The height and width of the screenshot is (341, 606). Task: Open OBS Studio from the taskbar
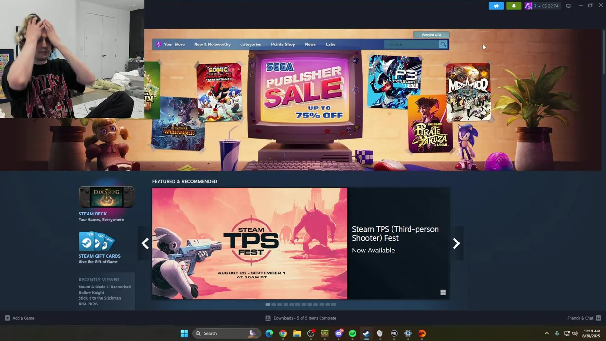tap(311, 333)
